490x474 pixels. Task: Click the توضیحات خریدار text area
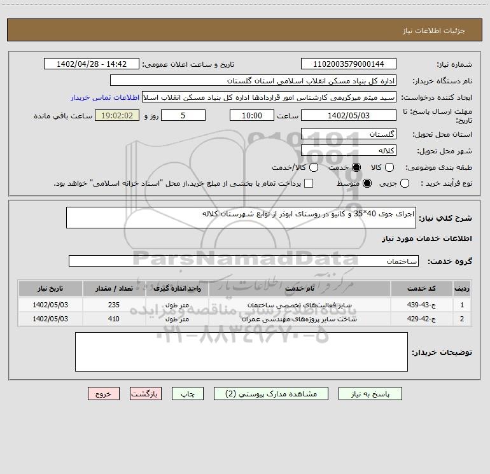tap(241, 352)
